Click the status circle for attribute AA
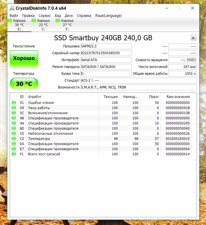 coord(14,123)
